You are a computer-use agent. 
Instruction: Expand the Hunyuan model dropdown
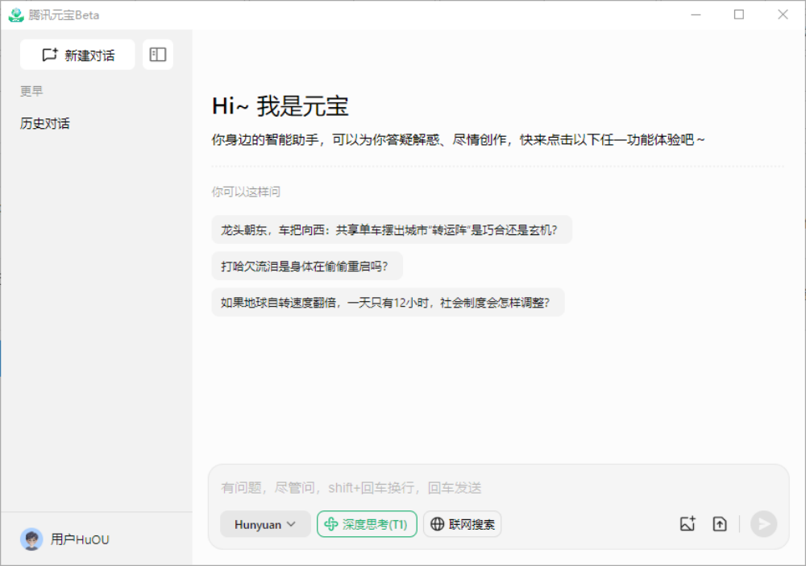(265, 524)
